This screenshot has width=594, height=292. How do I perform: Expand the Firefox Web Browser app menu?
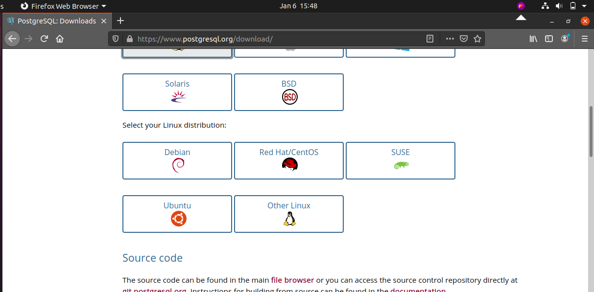[63, 6]
